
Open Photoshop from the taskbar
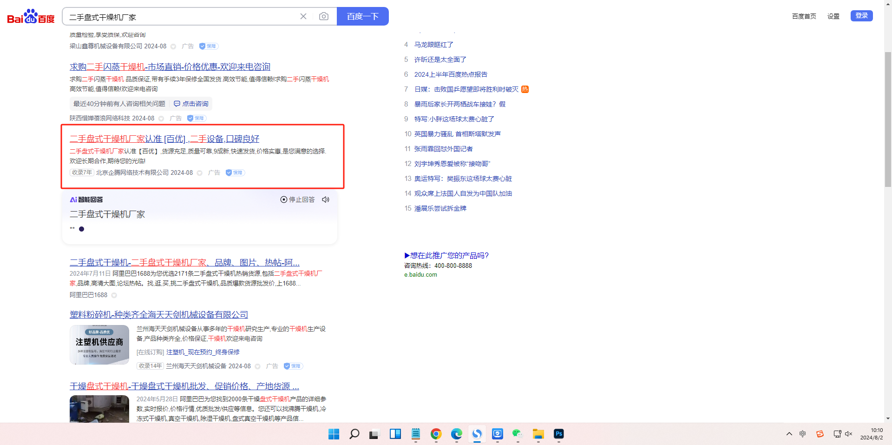point(558,434)
